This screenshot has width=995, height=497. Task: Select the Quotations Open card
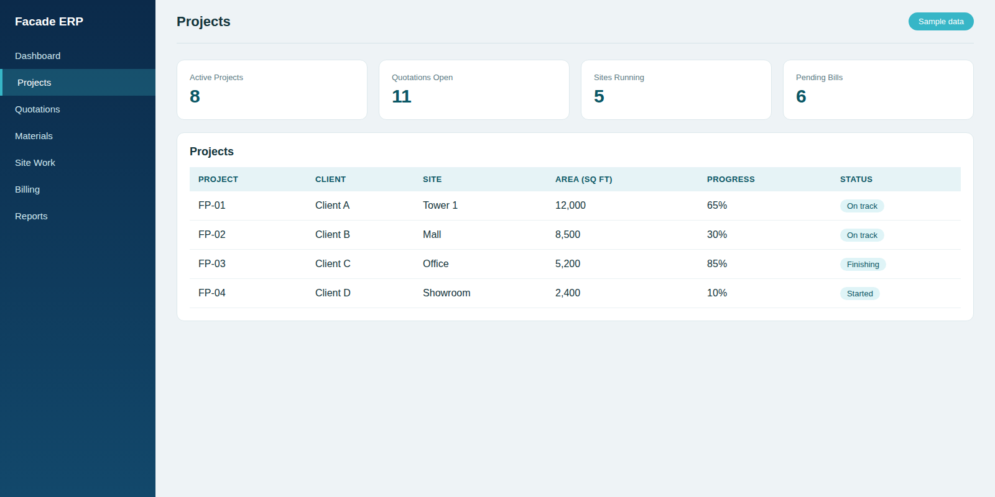coord(474,90)
